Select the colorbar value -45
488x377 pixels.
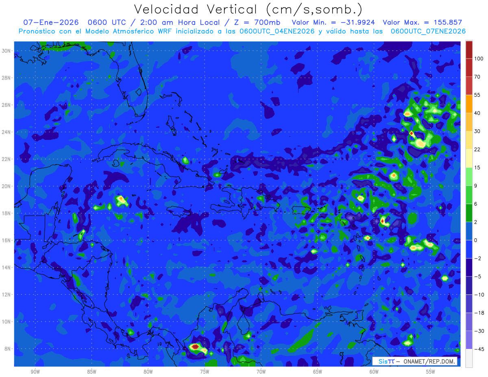click(479, 349)
